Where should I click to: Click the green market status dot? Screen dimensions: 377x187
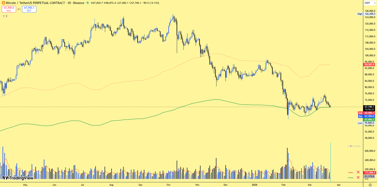87,3
